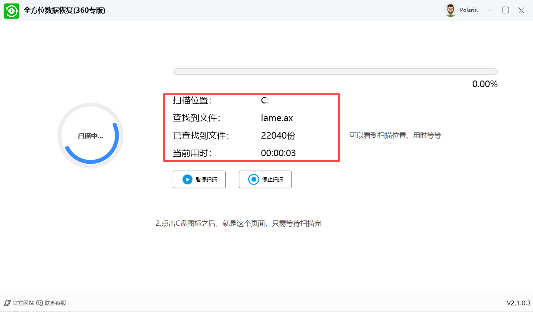Click the spinning 扫描中 progress circle

pyautogui.click(x=90, y=135)
